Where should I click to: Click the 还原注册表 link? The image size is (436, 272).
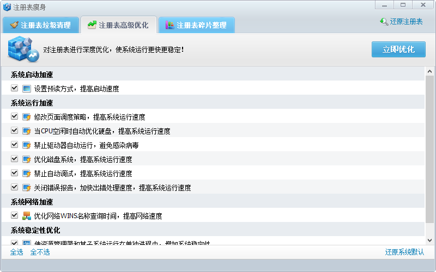[401, 22]
